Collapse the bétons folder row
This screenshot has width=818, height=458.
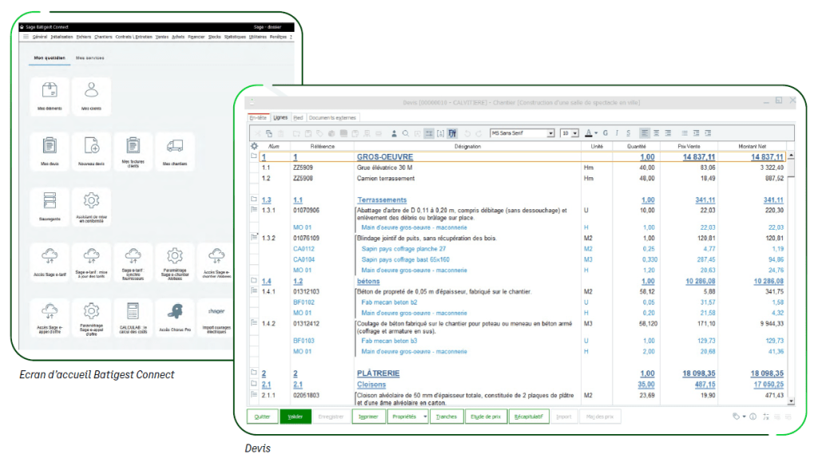tap(254, 280)
